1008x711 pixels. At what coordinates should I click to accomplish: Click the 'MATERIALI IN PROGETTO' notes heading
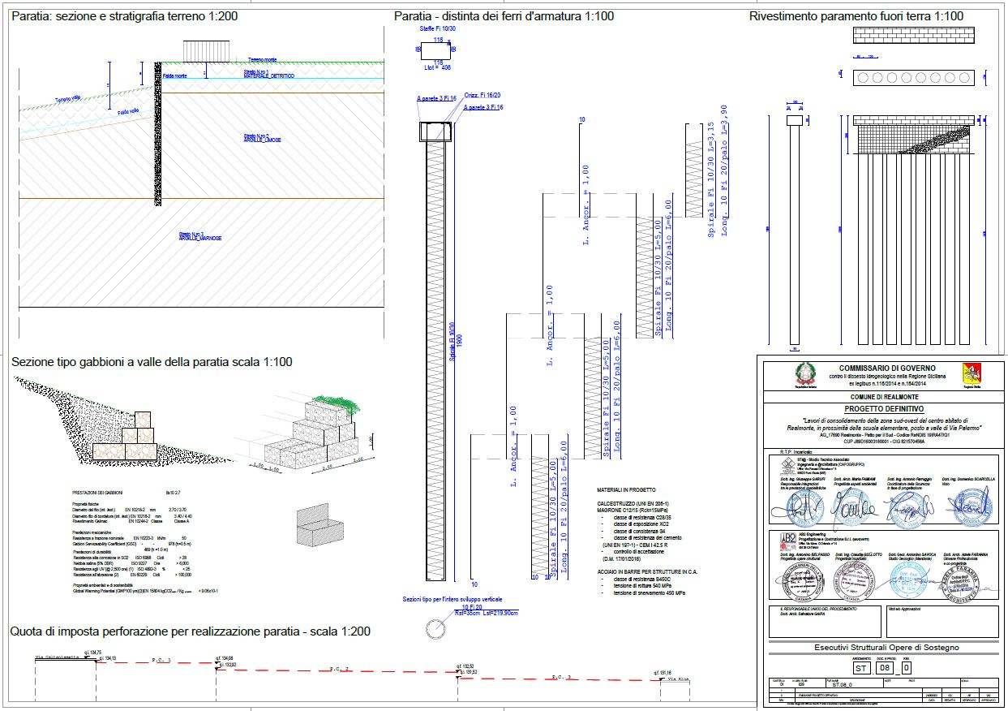pyautogui.click(x=628, y=490)
